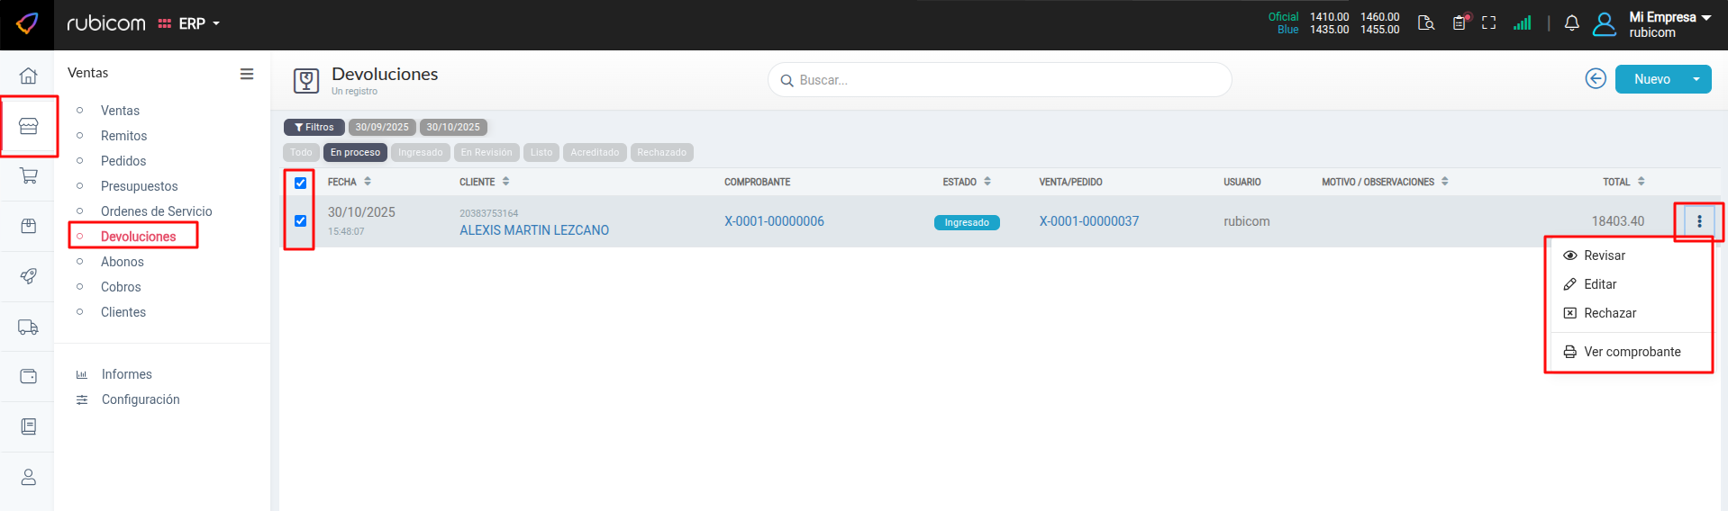1728x511 pixels.
Task: Select the 'En proceso' status filter
Action: 355,153
